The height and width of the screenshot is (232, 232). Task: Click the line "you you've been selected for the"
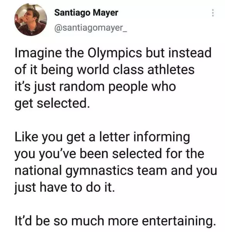click(x=109, y=154)
